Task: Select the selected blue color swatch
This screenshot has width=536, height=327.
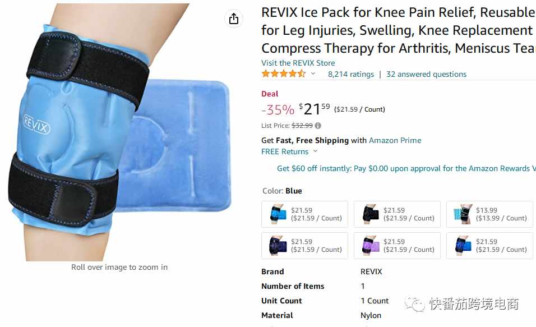Action: 304,214
